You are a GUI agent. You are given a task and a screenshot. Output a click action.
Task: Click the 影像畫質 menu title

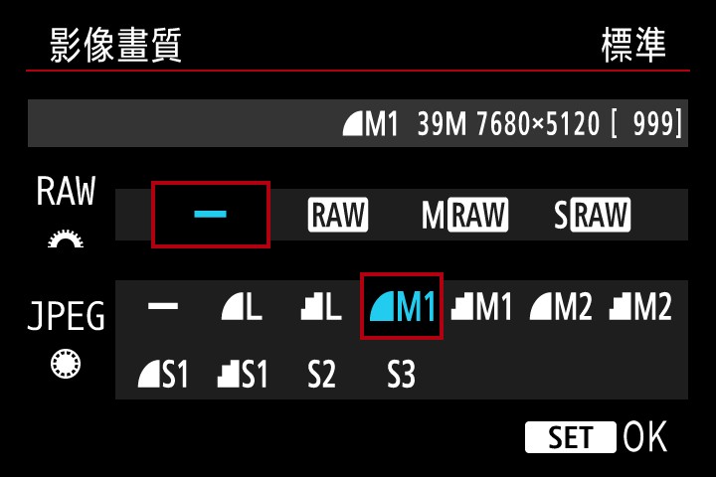coord(115,45)
